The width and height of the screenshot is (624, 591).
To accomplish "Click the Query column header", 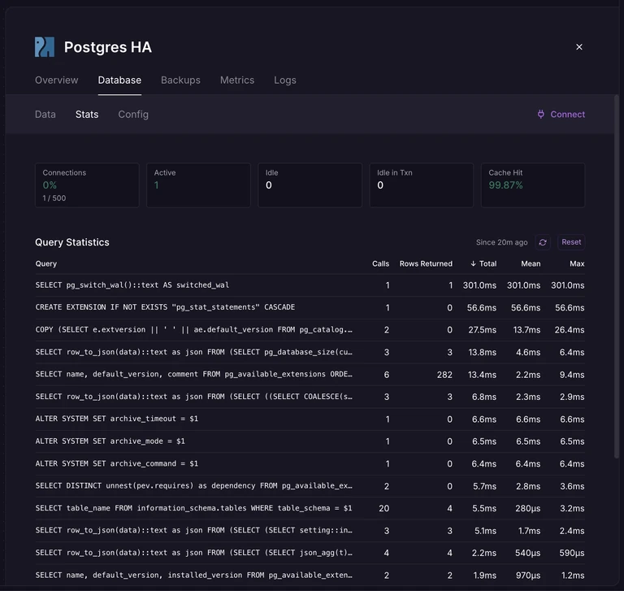I will coord(46,263).
